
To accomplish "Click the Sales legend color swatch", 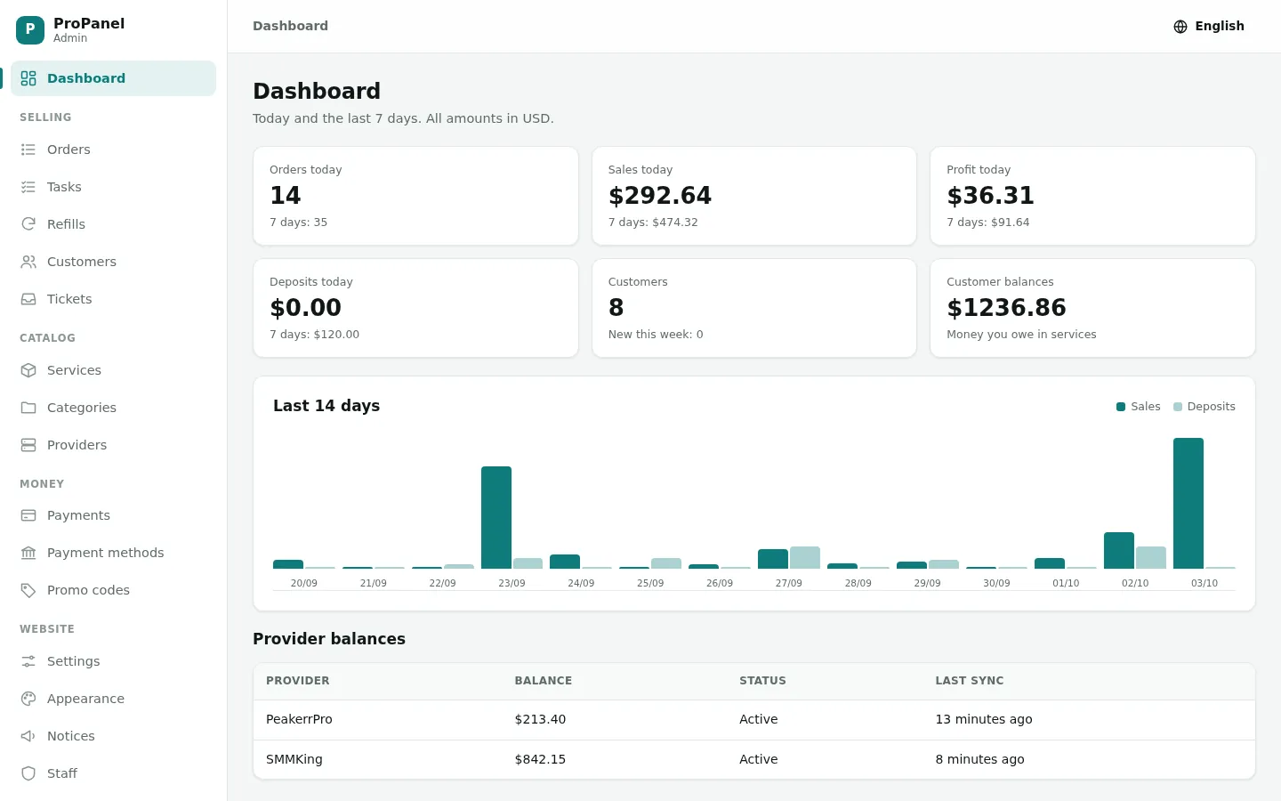I will click(1121, 407).
